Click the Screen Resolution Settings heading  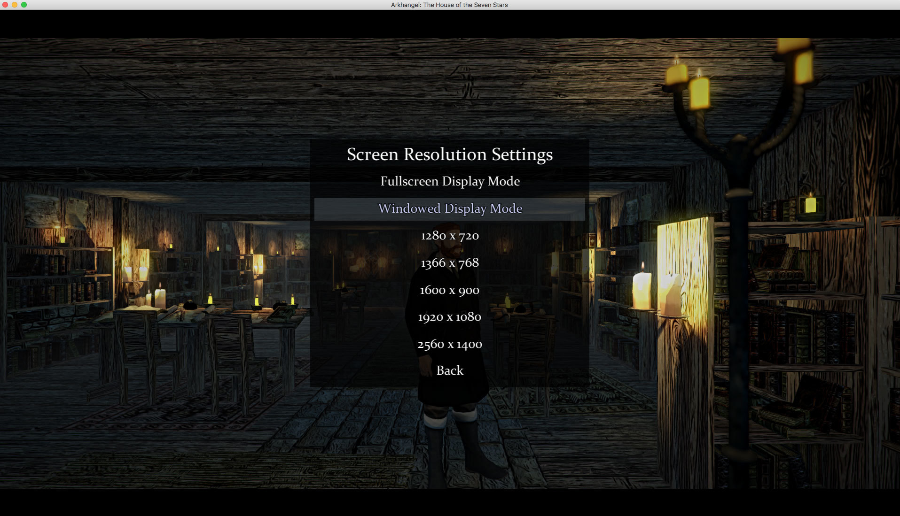[450, 154]
